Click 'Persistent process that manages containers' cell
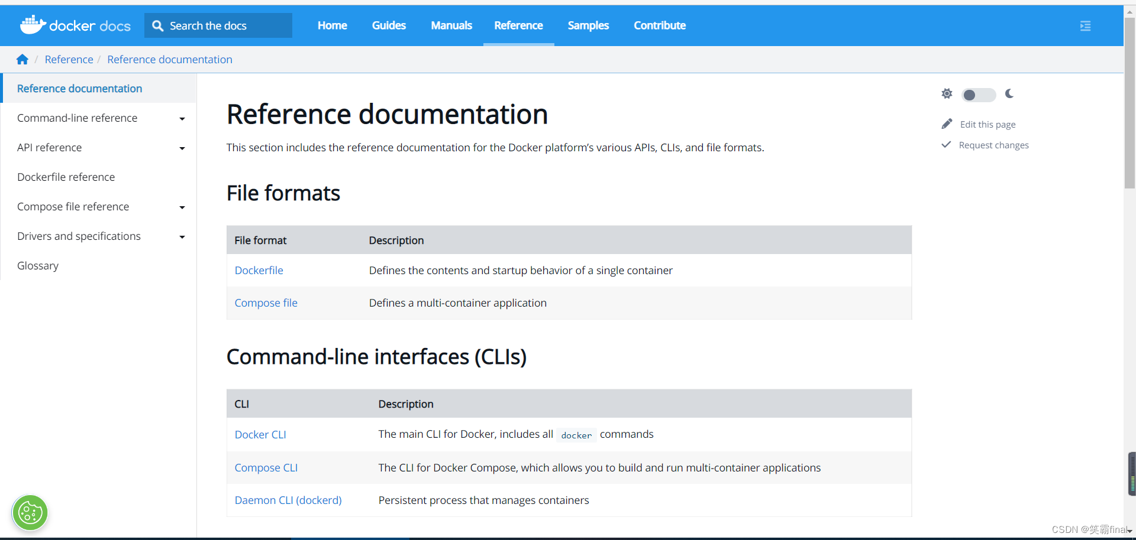This screenshot has width=1136, height=540. (x=483, y=500)
